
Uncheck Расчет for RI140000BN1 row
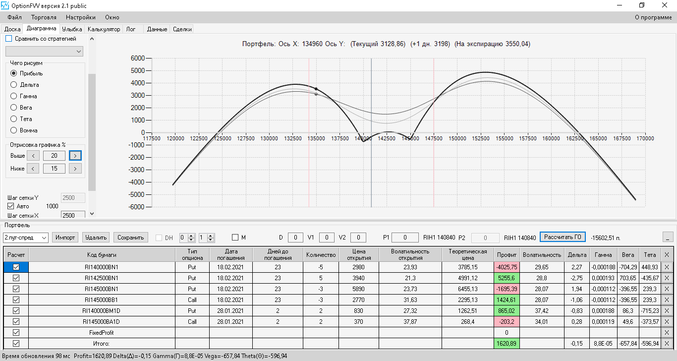16,267
